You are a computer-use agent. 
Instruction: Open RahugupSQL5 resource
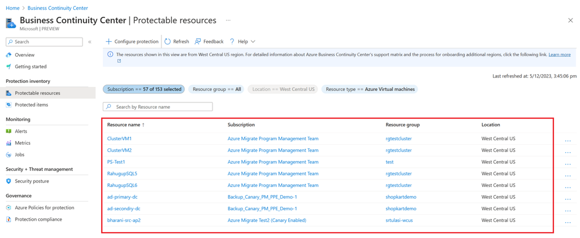pos(123,174)
